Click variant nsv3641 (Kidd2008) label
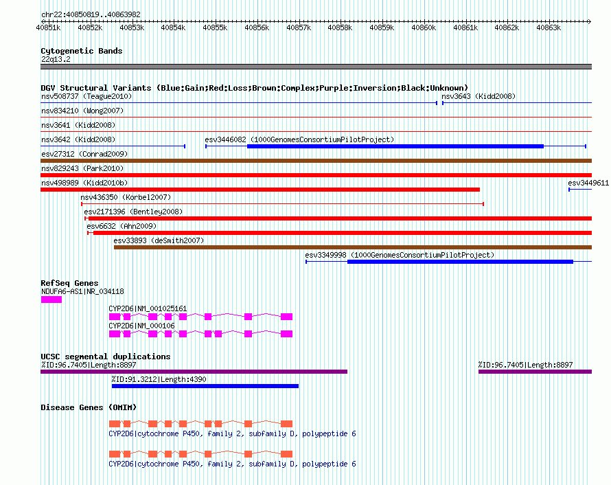Image resolution: width=611 pixels, height=485 pixels. pyautogui.click(x=78, y=125)
